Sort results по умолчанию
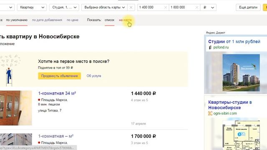The height and width of the screenshot is (150, 267). pyautogui.click(x=17, y=20)
